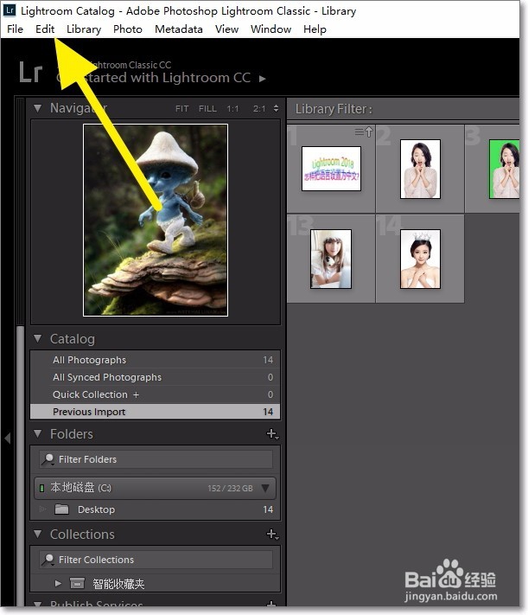Viewport: 528px width, 615px height.
Task: Select woman with crown thumbnail 14
Action: (x=420, y=259)
